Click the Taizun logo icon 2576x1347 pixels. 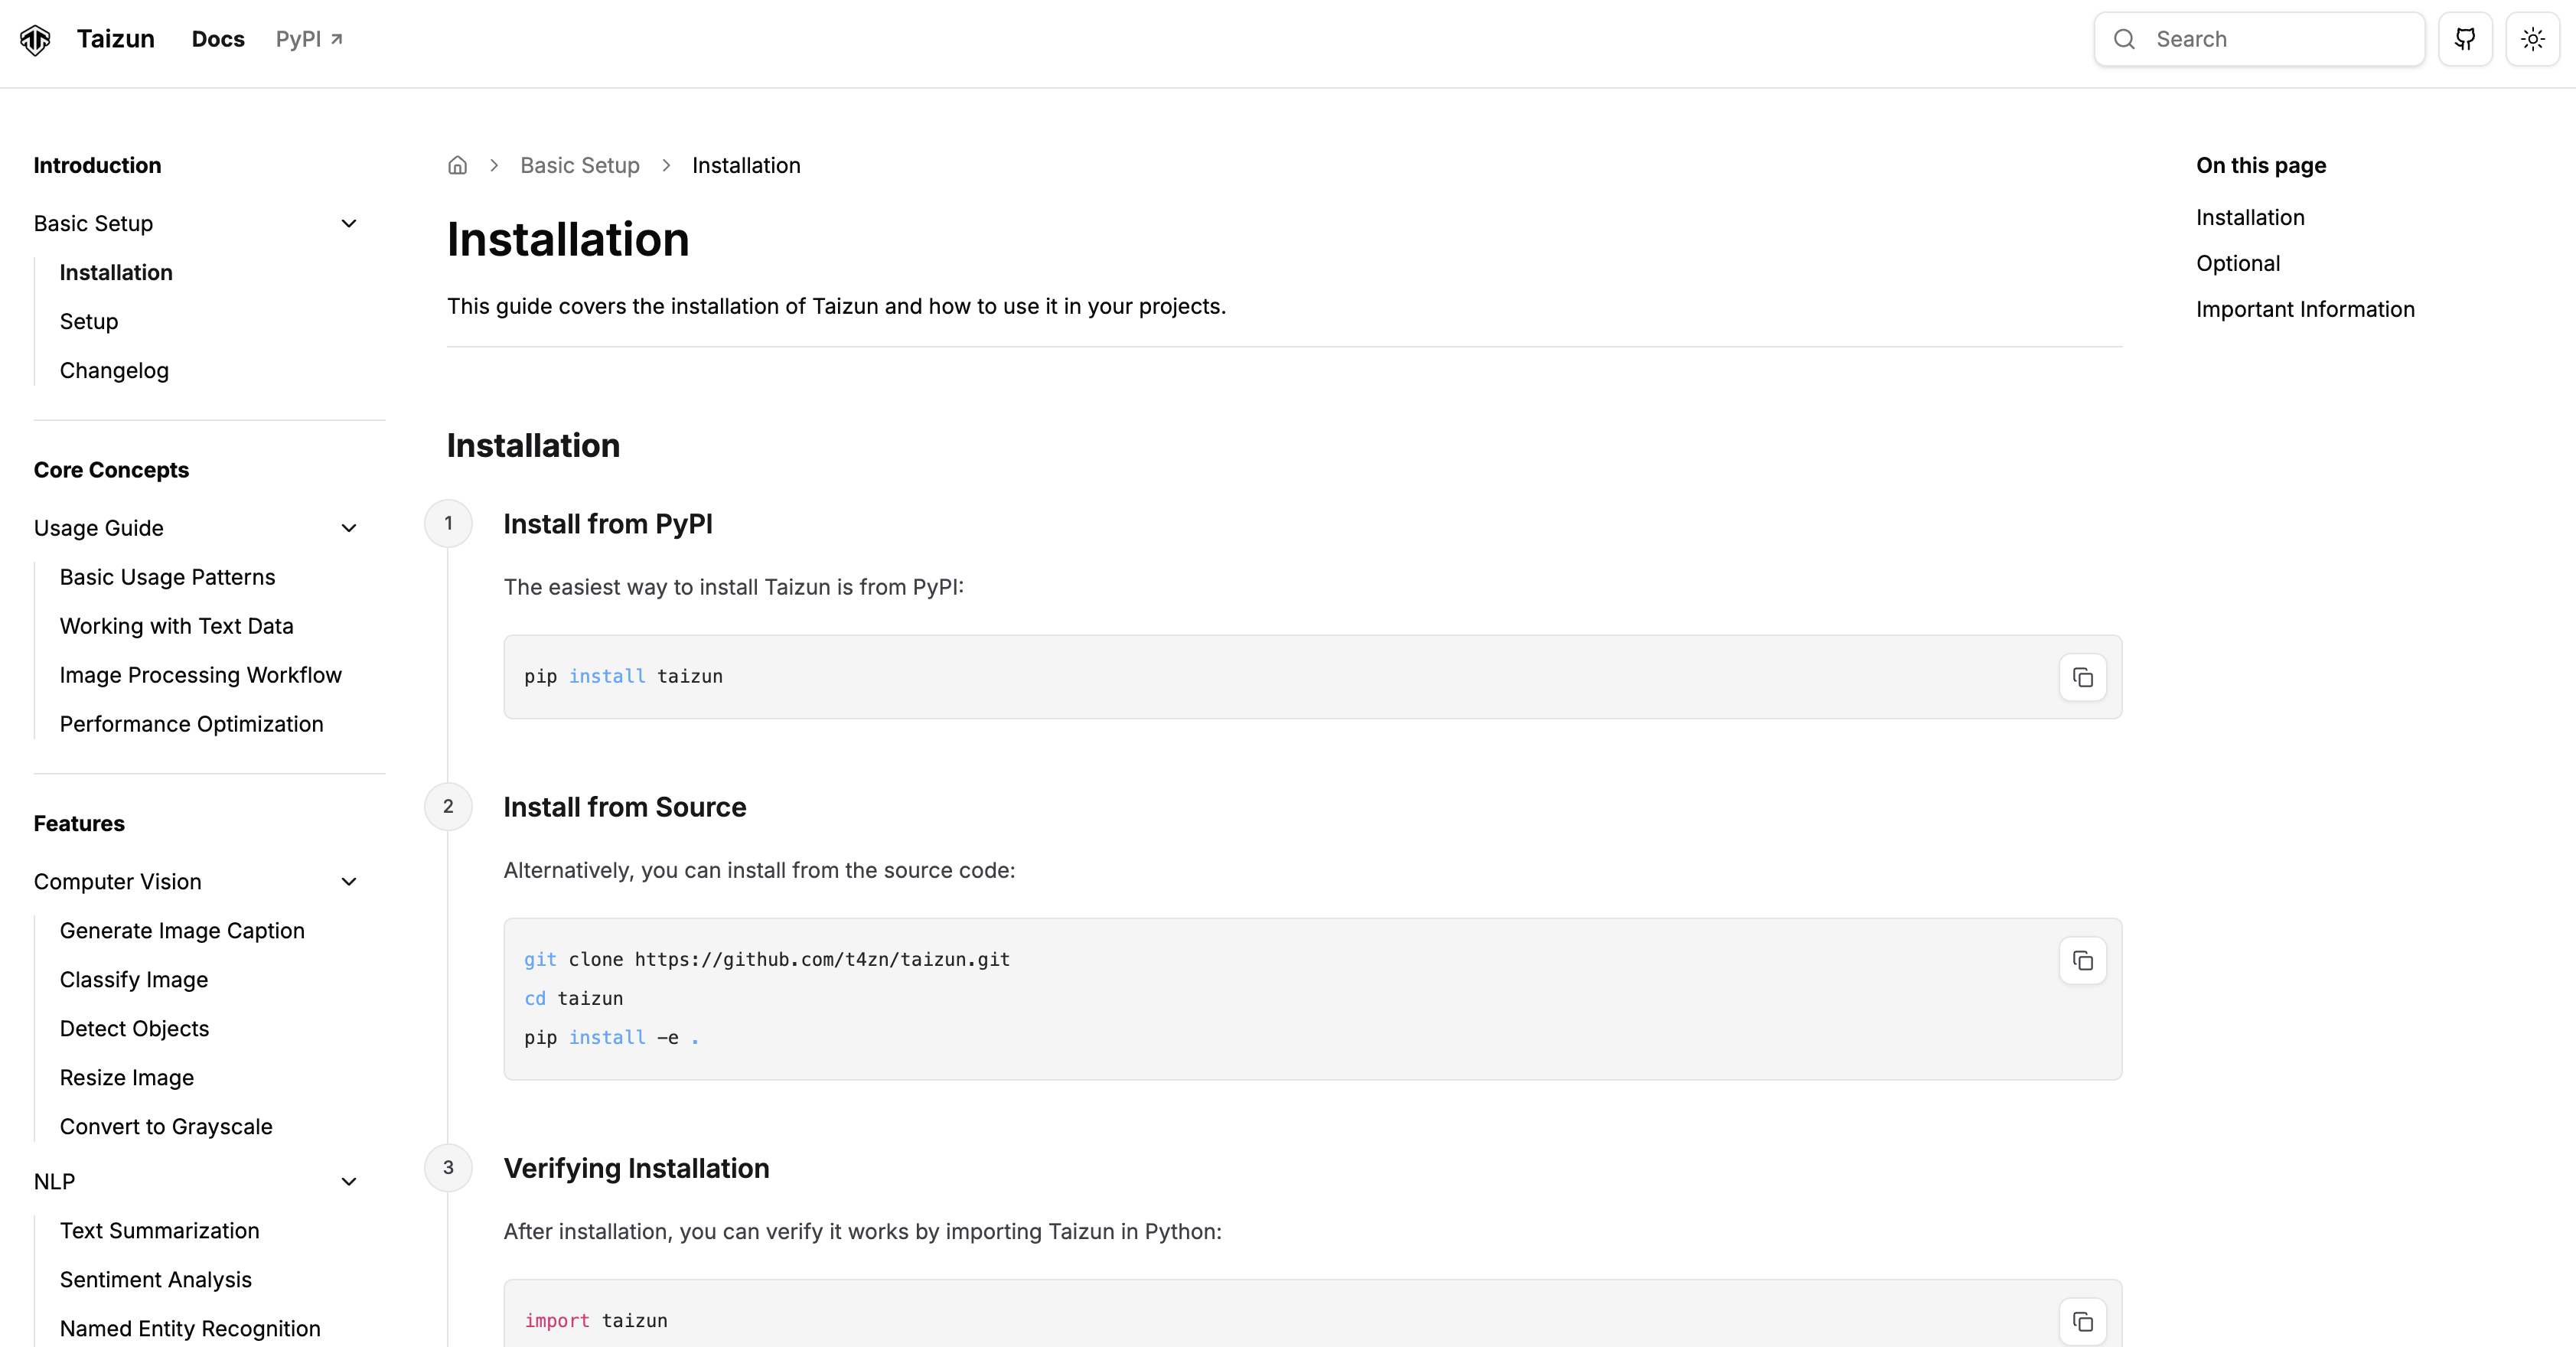(35, 40)
